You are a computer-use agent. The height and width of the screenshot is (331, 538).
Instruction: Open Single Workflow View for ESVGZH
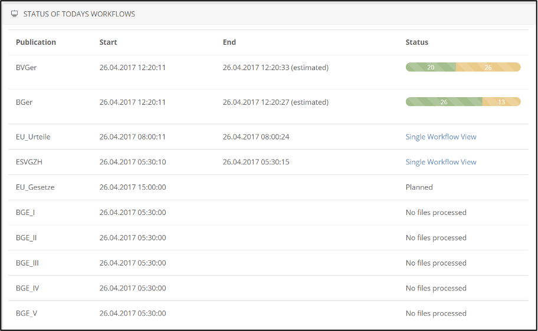tap(441, 162)
